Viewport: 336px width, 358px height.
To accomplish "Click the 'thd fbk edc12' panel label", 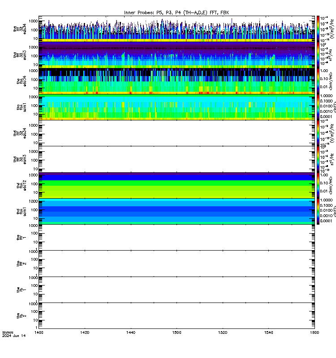I will pyautogui.click(x=21, y=185).
